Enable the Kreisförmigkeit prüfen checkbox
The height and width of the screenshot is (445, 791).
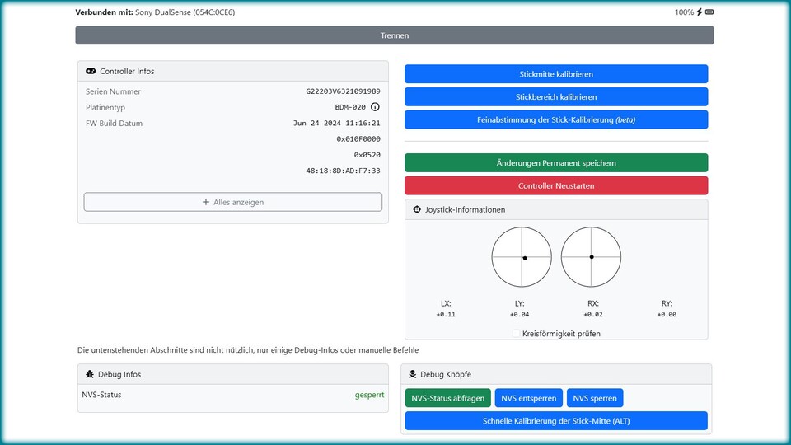[x=517, y=334]
